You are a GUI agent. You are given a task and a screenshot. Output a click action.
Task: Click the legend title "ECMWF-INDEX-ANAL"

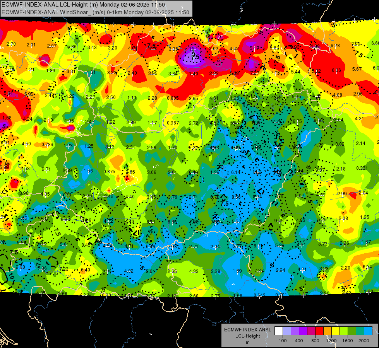pyautogui.click(x=247, y=330)
